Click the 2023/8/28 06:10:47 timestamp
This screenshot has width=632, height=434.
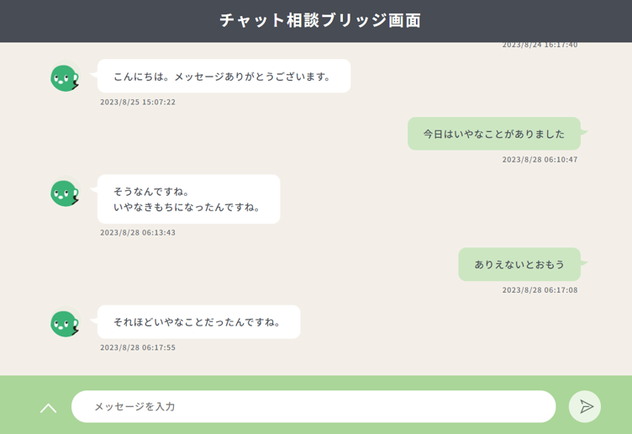tap(540, 160)
